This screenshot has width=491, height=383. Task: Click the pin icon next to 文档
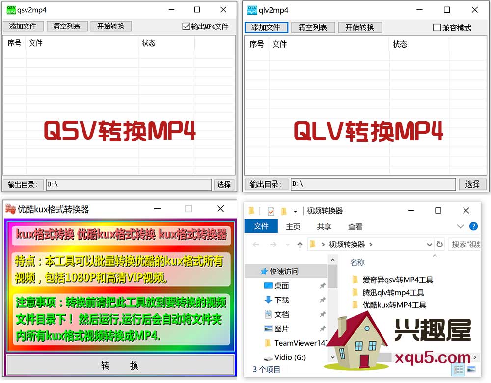click(x=322, y=314)
